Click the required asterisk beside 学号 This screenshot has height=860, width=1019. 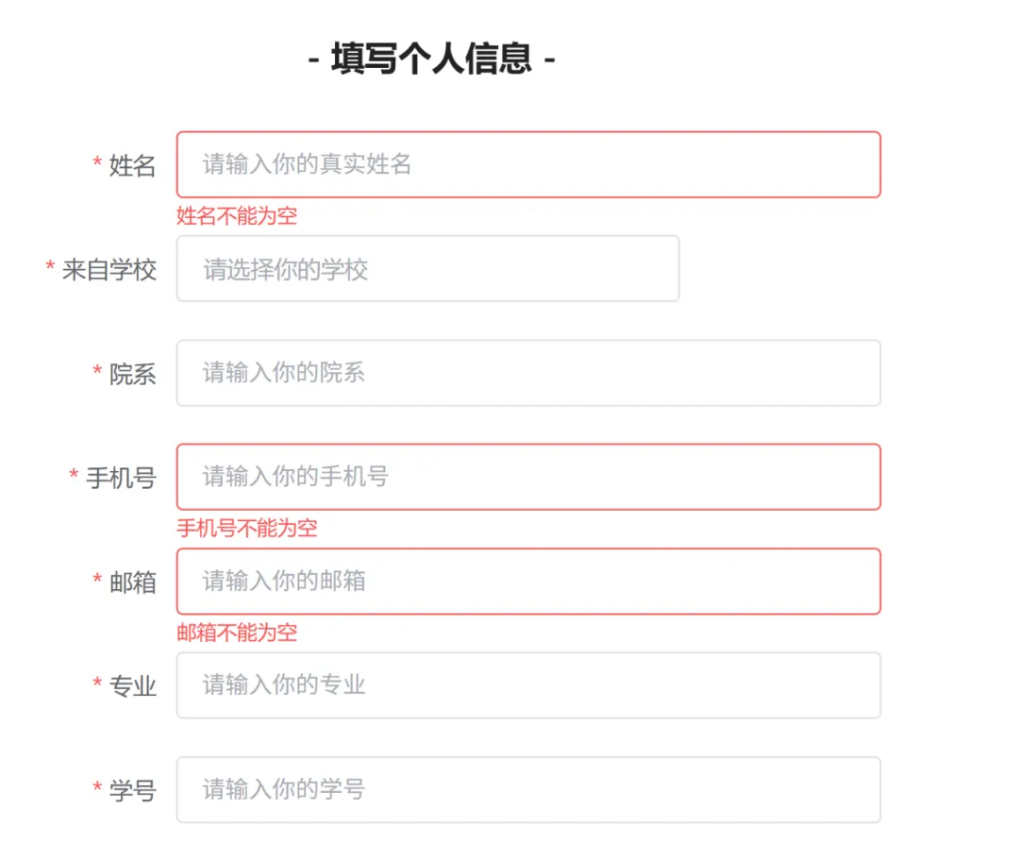[x=97, y=789]
